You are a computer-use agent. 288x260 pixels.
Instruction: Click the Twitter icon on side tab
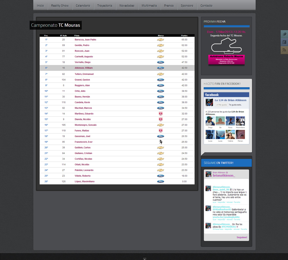click(x=285, y=34)
